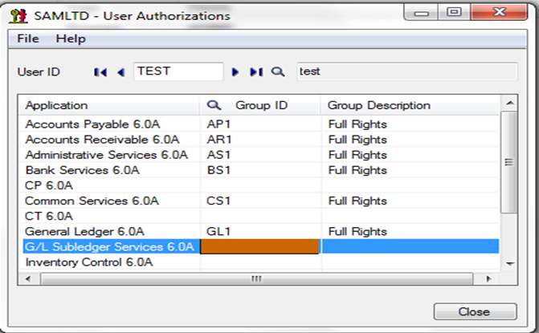Open the File menu
This screenshot has height=333, width=539.
pyautogui.click(x=28, y=39)
